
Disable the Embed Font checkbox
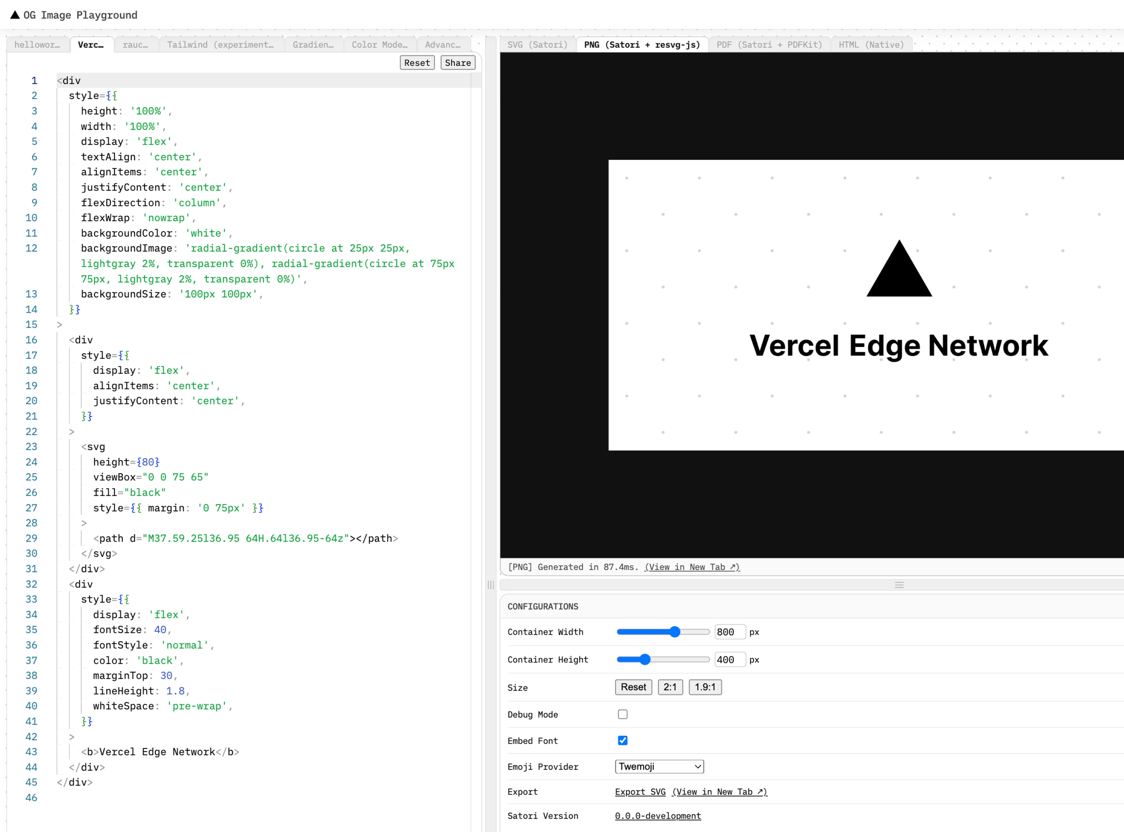tap(623, 740)
